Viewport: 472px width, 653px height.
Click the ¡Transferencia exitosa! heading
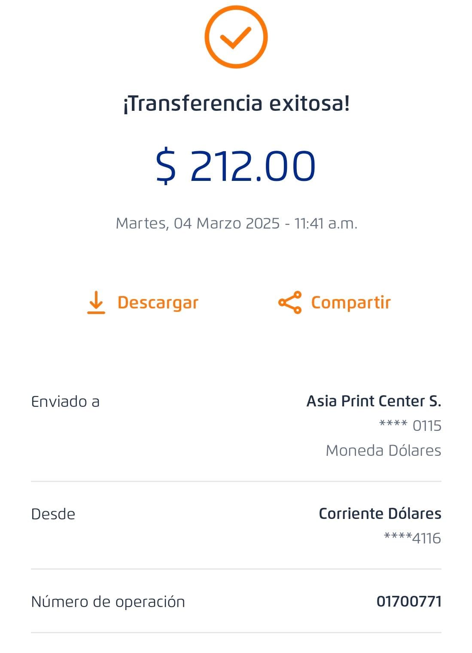pyautogui.click(x=236, y=104)
